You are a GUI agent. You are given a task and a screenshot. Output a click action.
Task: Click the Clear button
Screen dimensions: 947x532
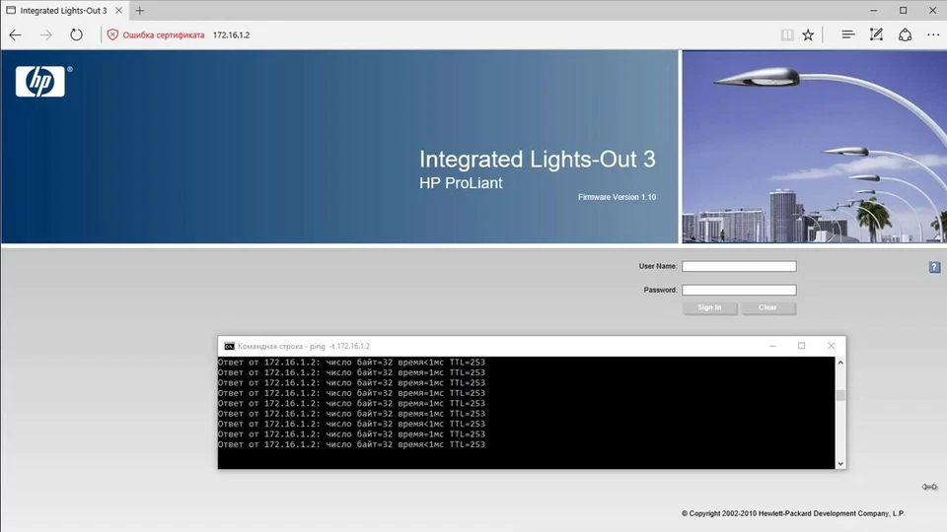tap(768, 307)
